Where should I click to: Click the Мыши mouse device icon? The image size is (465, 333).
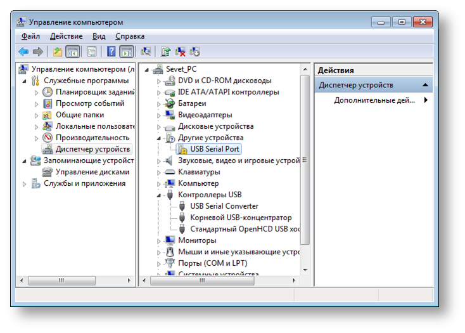(x=170, y=252)
